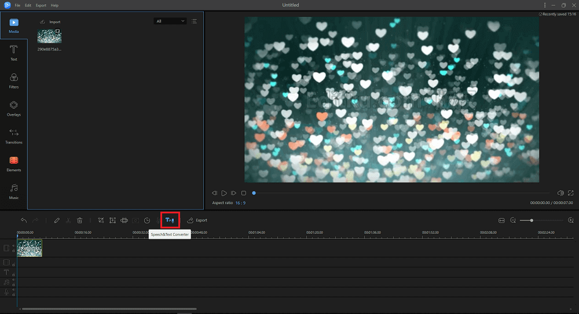Open the Speech&Text Converter tool

170,220
